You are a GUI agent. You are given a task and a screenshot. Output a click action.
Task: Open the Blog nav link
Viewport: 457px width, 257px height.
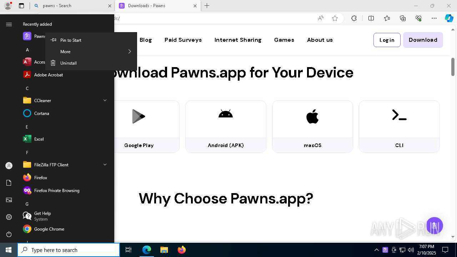pyautogui.click(x=146, y=40)
